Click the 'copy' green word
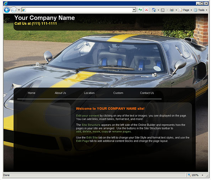Screen dimensions: 211x180 tap(105, 132)
